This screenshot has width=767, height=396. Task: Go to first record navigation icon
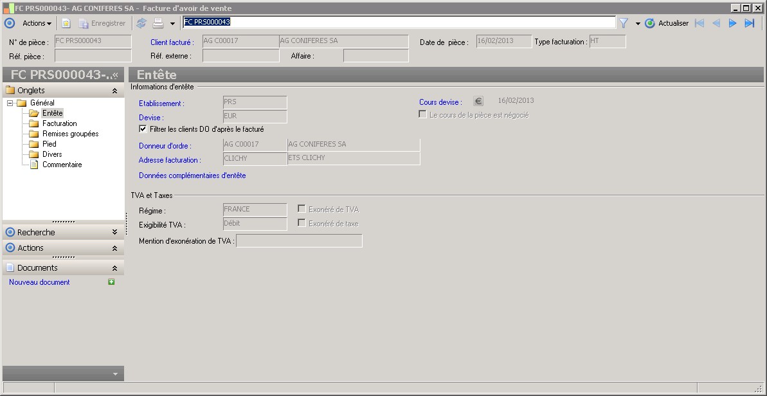tap(699, 23)
